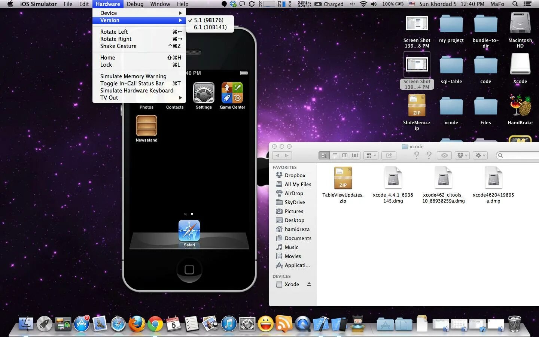The image size is (539, 337).
Task: Choose Lock from the Hardware menu
Action: 139,65
